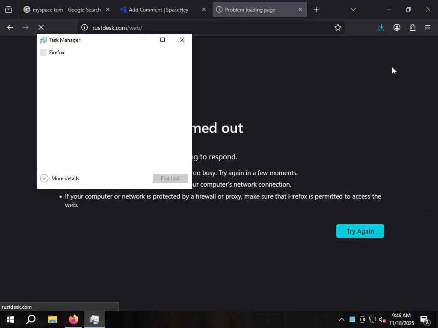Open Firefox View in tab strip

[9, 10]
